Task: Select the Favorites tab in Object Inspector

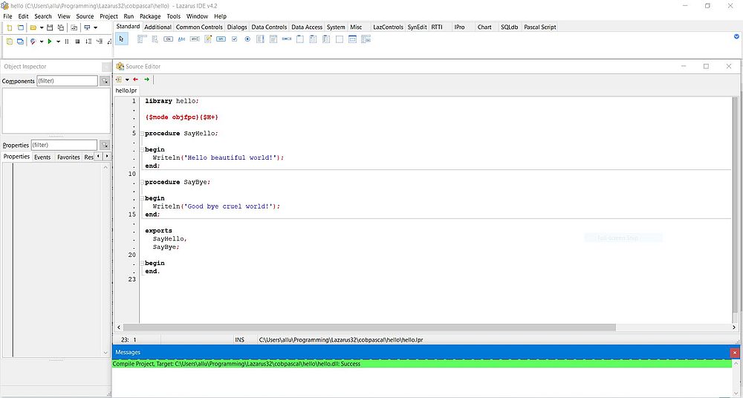Action: click(68, 157)
